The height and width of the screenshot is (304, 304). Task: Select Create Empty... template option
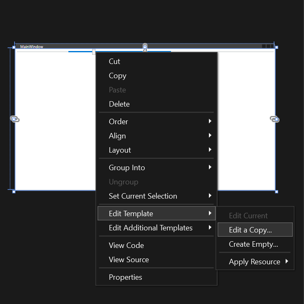tap(255, 244)
